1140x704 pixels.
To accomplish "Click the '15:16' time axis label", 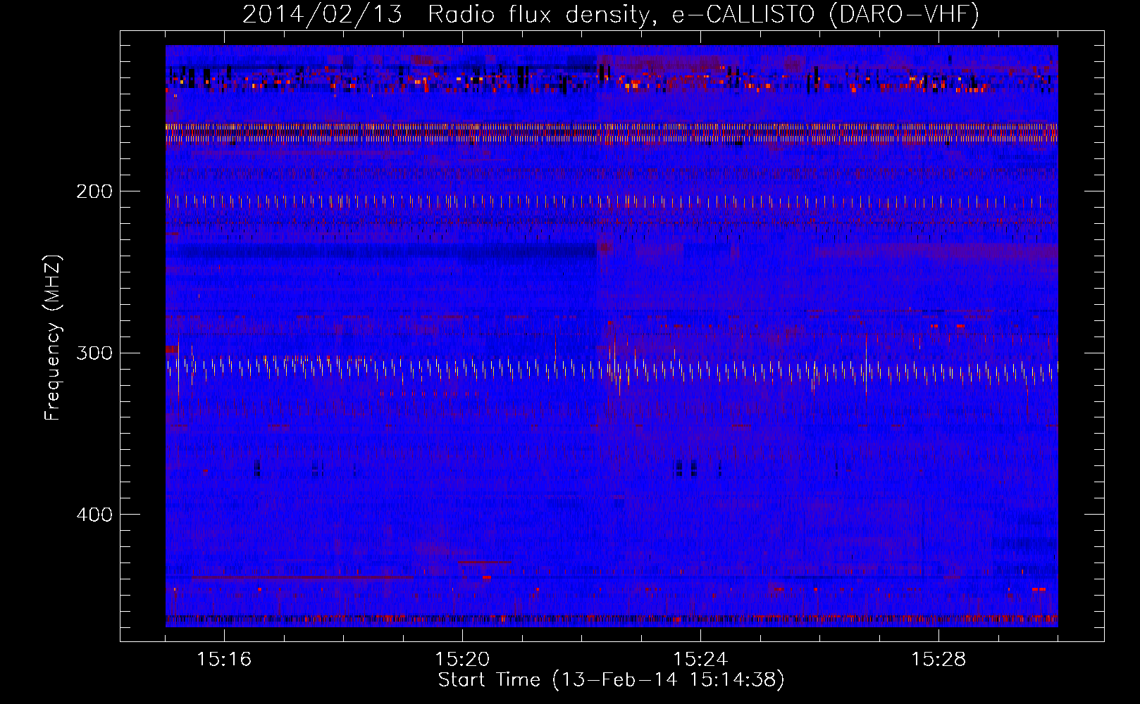I will point(224,660).
